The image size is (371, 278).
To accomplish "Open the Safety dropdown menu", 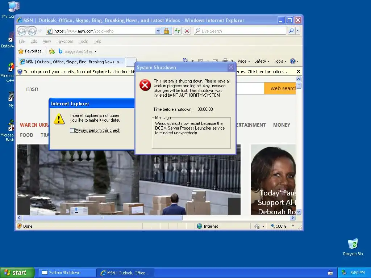I will point(262,61).
